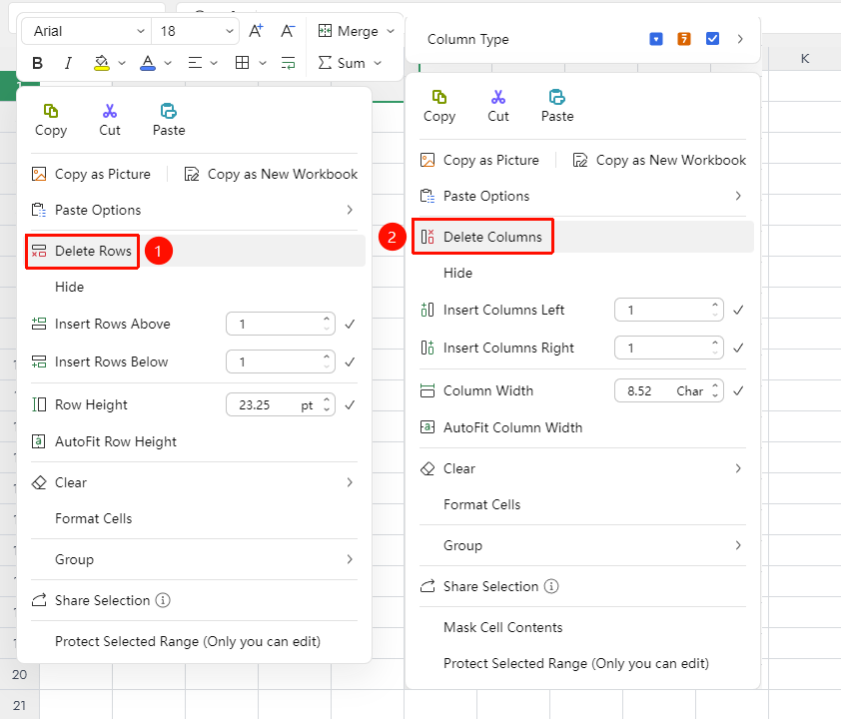This screenshot has height=719, width=841.
Task: Click the Copy icon in left menu
Action: tap(51, 111)
